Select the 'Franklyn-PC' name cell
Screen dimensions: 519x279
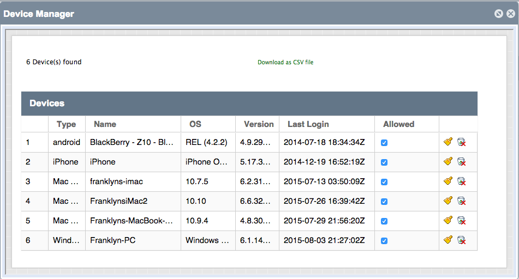[133, 240]
